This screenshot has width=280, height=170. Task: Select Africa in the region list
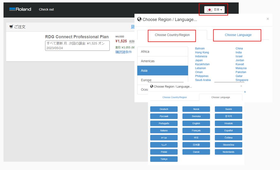point(163,52)
